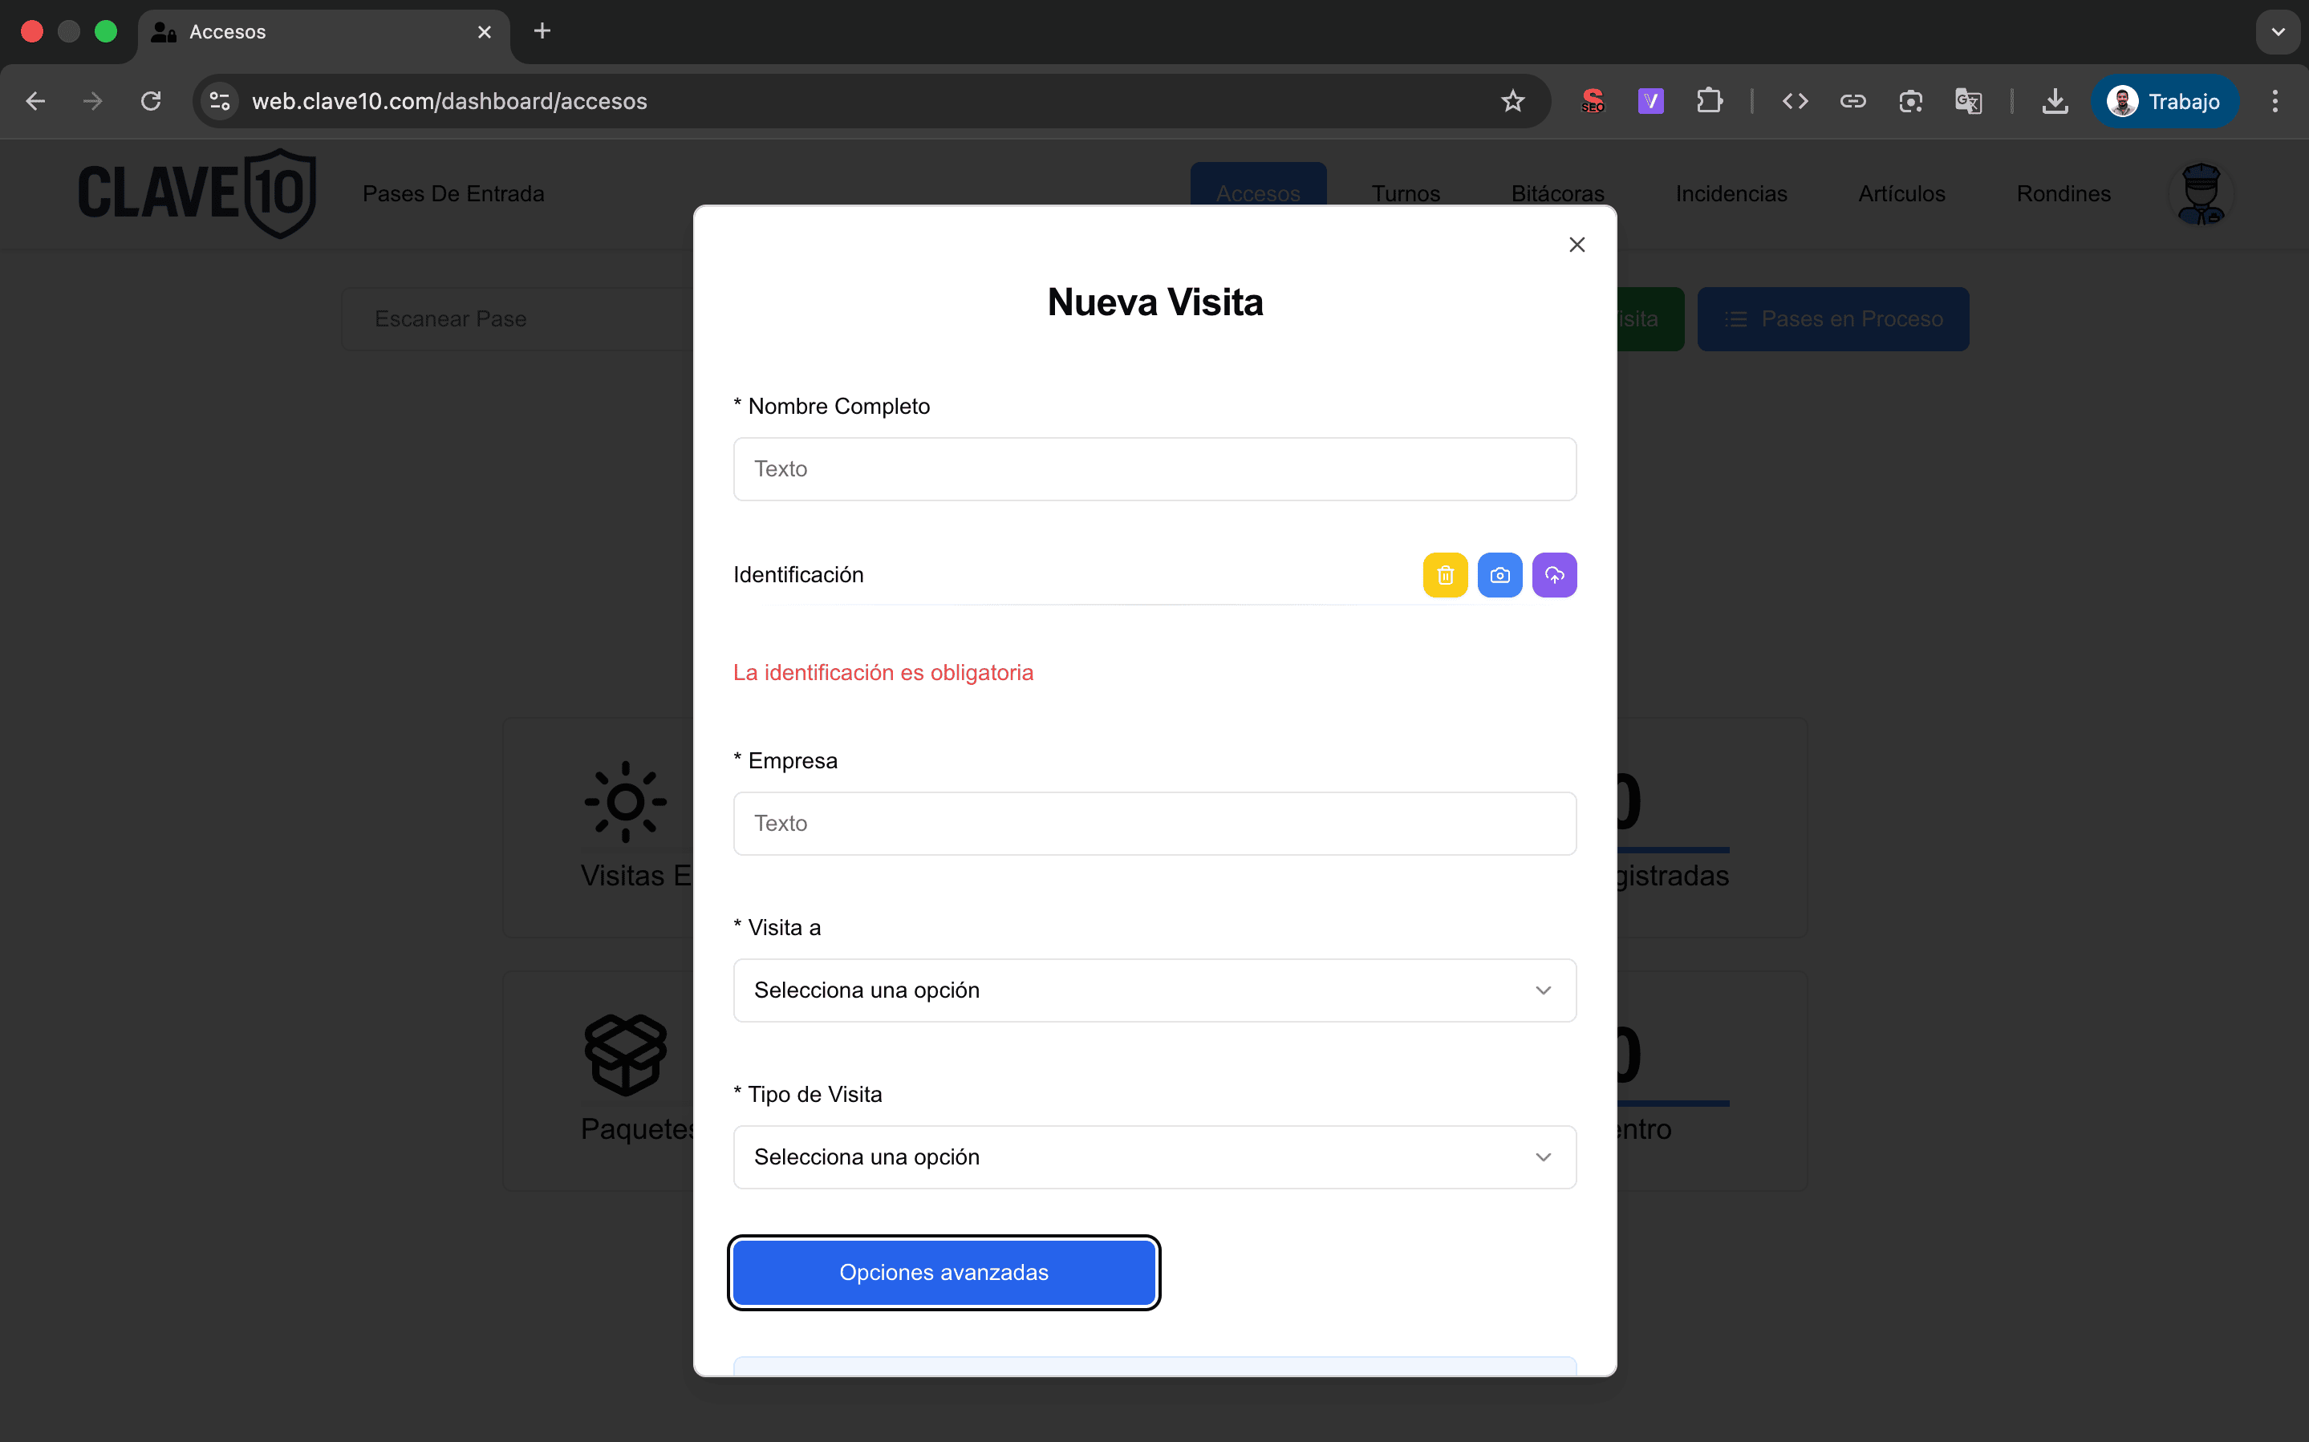2309x1442 pixels.
Task: Close the Nueva Visita dialog
Action: click(1577, 245)
